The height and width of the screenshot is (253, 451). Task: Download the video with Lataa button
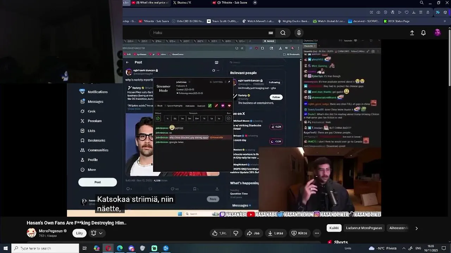point(275,233)
